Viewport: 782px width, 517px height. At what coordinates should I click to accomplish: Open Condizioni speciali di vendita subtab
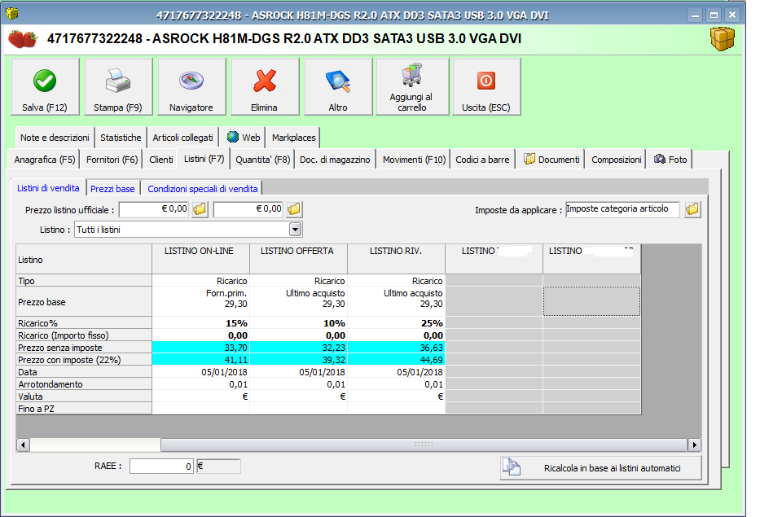203,189
